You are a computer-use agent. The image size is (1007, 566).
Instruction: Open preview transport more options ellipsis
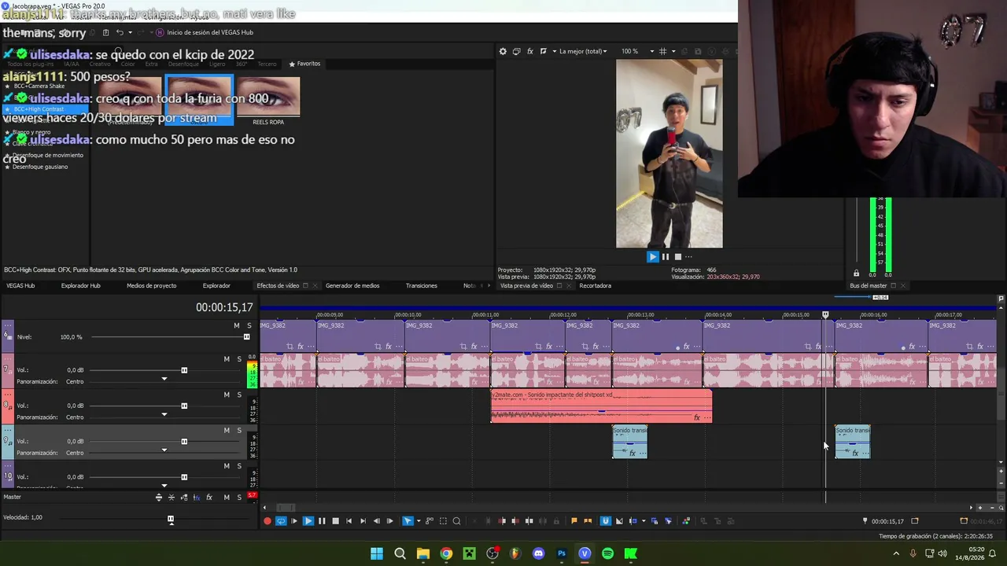pyautogui.click(x=688, y=256)
